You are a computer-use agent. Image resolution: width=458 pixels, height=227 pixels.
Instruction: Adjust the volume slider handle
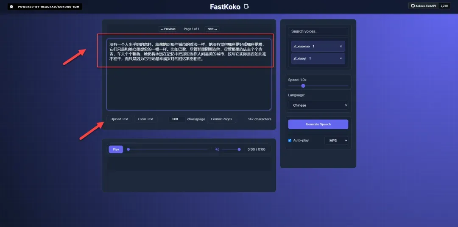point(239,149)
